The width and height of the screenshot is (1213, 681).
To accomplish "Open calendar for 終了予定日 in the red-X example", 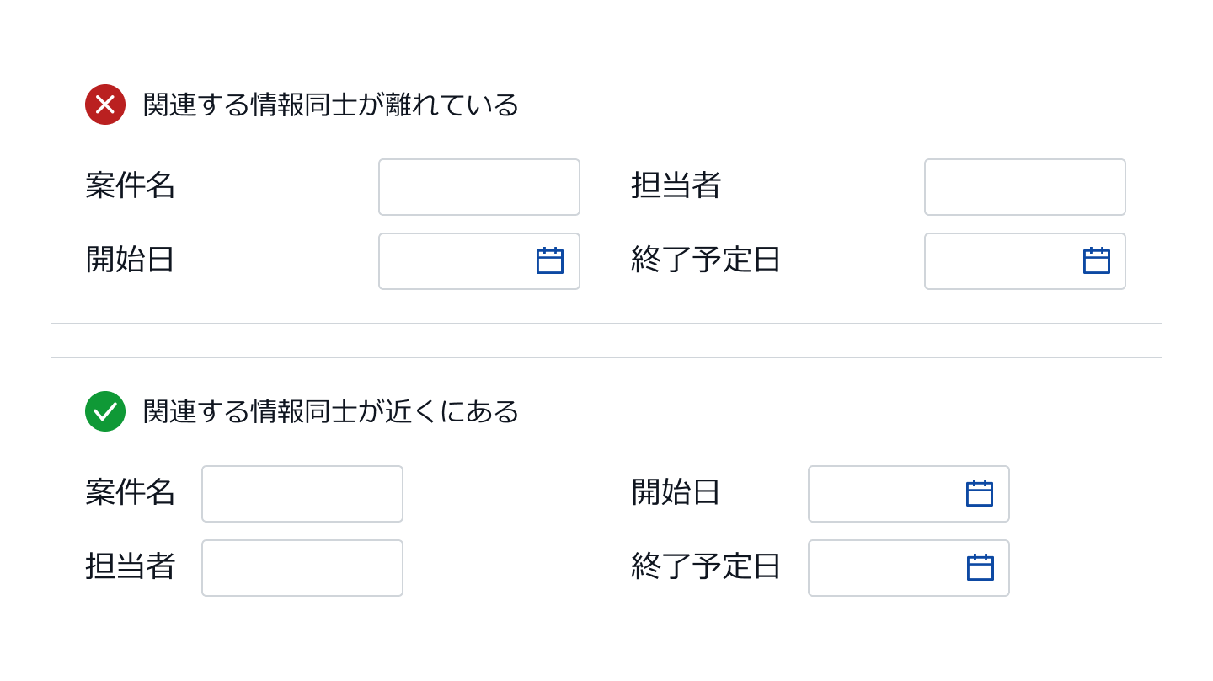I will click(x=1097, y=261).
